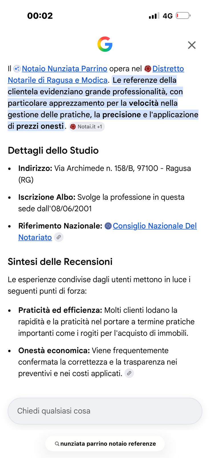Screen dimensions: 210x458
Task: Tap the battery indicator in status bar
Action: pos(183,15)
